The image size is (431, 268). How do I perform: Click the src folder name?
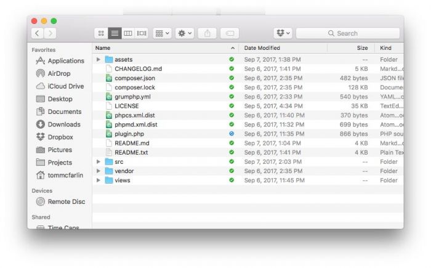tap(119, 162)
